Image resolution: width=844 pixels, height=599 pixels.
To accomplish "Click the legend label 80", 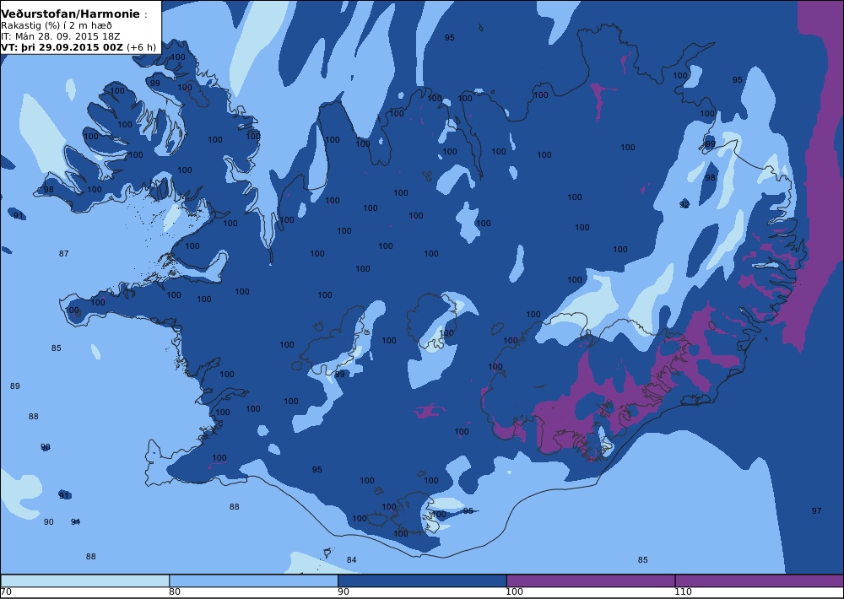I will (175, 592).
